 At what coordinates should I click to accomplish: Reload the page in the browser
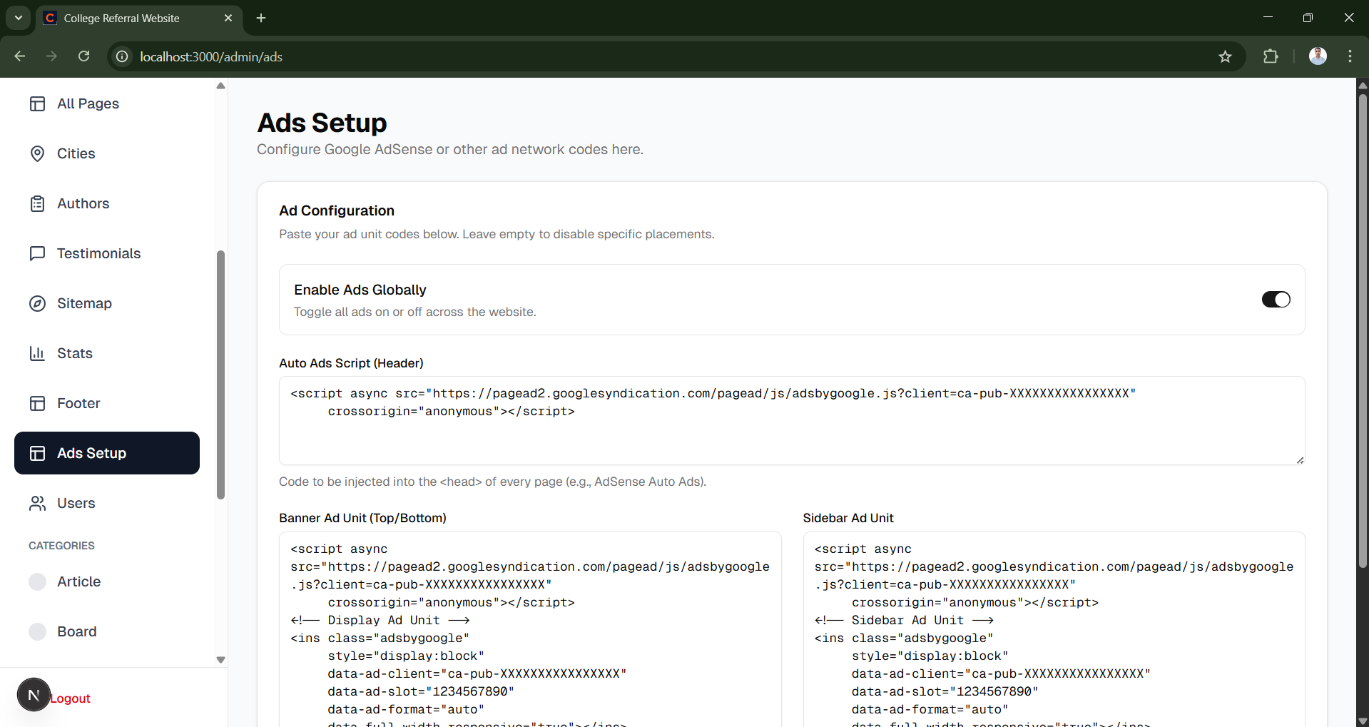point(84,57)
